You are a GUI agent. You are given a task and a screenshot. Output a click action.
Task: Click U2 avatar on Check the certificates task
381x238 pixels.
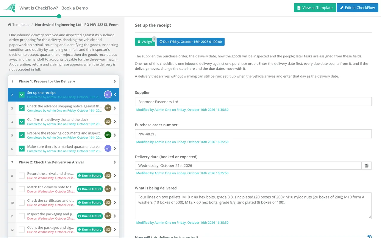pos(108,203)
